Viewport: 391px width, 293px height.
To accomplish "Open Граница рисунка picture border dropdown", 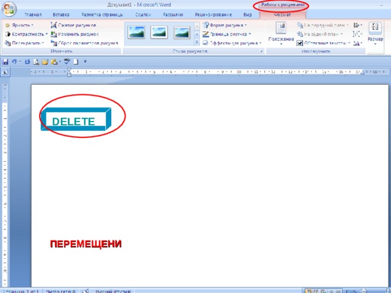I will pyautogui.click(x=227, y=34).
